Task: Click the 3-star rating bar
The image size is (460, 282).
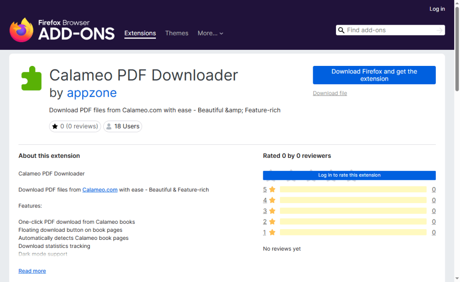Action: click(353, 211)
